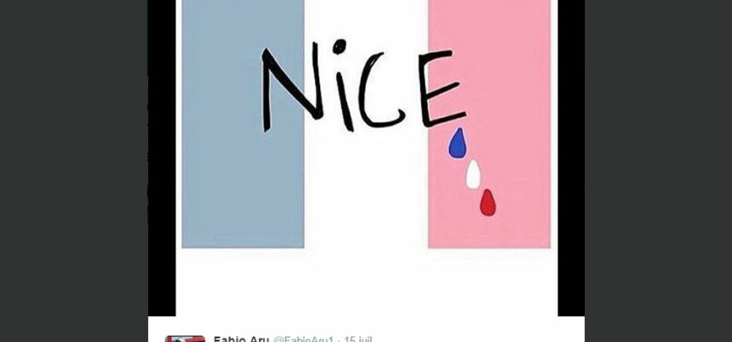Click the handwritten letter E

tap(441, 89)
